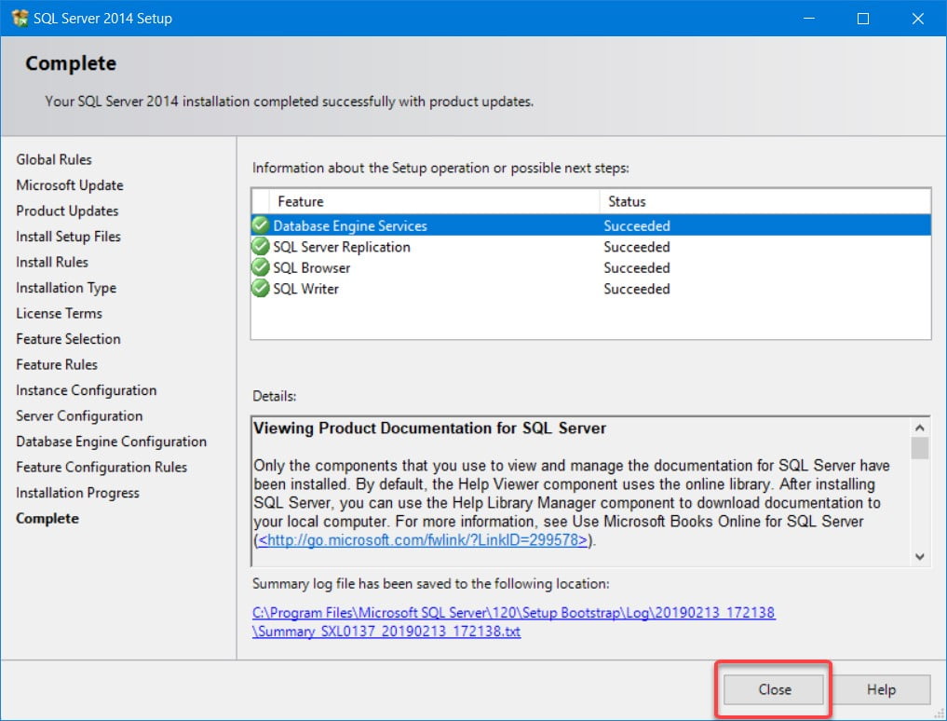The width and height of the screenshot is (947, 721).
Task: Click the Microsoft Update step
Action: [x=70, y=185]
